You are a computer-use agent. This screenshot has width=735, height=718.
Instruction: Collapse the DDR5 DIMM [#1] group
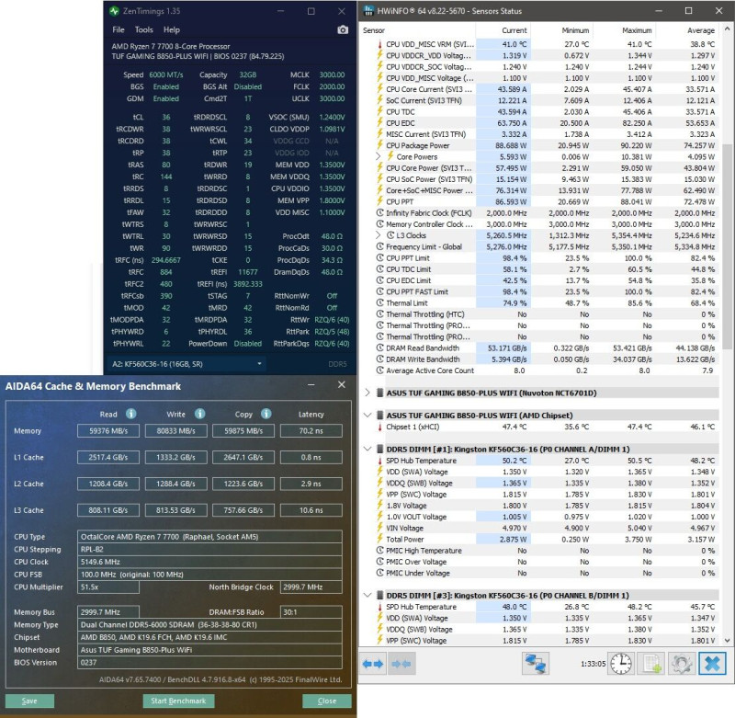click(x=367, y=450)
